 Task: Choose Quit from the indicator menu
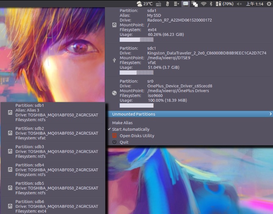(124, 142)
